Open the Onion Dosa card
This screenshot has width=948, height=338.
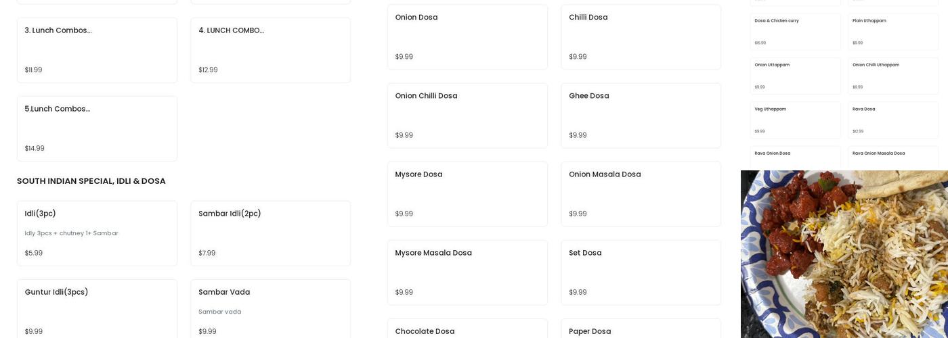click(x=467, y=37)
